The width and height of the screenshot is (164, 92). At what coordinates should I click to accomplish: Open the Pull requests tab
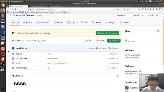43,22
